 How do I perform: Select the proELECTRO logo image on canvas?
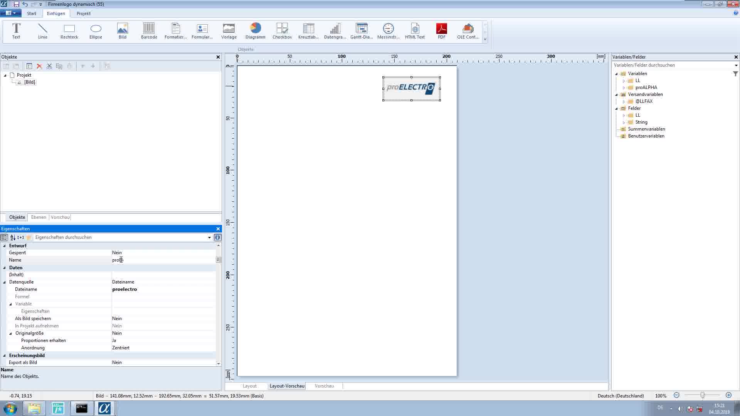[x=411, y=89]
